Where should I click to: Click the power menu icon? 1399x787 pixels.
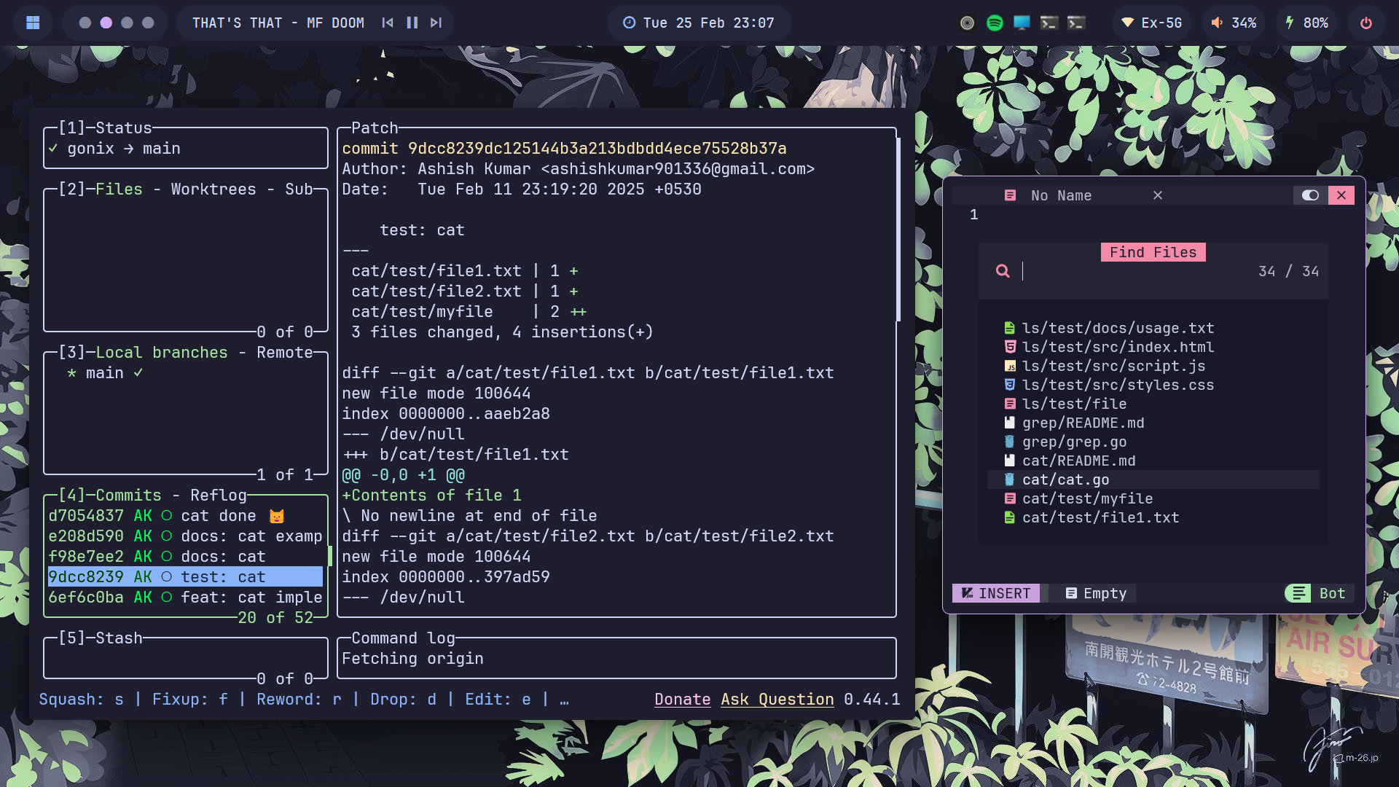point(1366,23)
